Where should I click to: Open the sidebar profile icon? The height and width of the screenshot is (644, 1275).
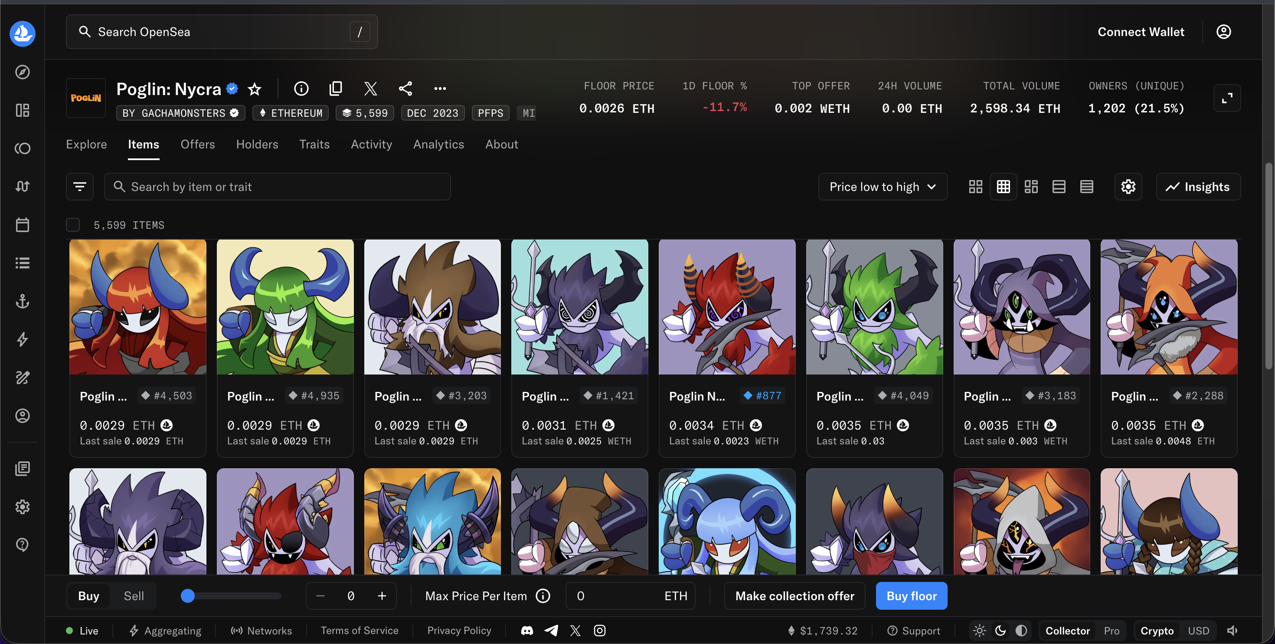click(22, 416)
